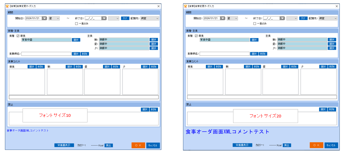This screenshot has width=354, height=157.
Task: Uncheck 毎食 under 食種 in the left window
Action: [18, 36]
